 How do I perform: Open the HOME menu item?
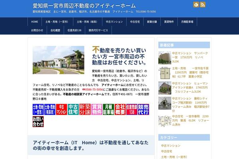tap(35, 22)
